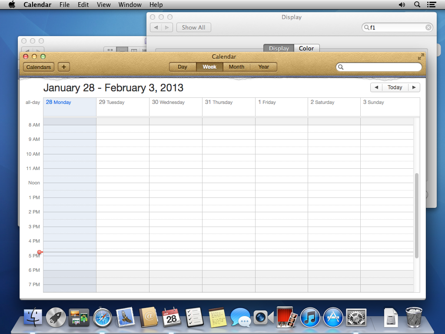Launch Launchpad rocket icon in dock
445x334 pixels.
tap(56, 317)
